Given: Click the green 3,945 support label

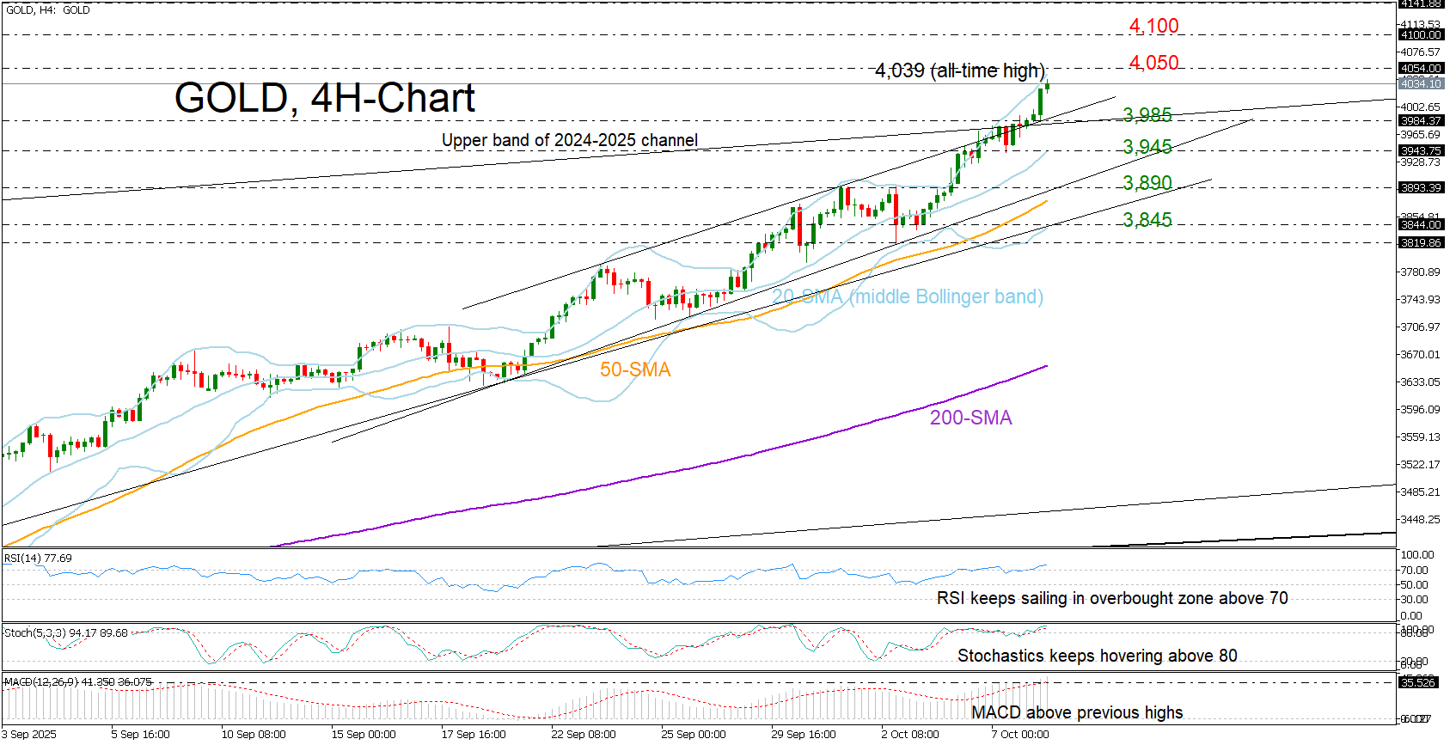Looking at the screenshot, I should pyautogui.click(x=1147, y=147).
